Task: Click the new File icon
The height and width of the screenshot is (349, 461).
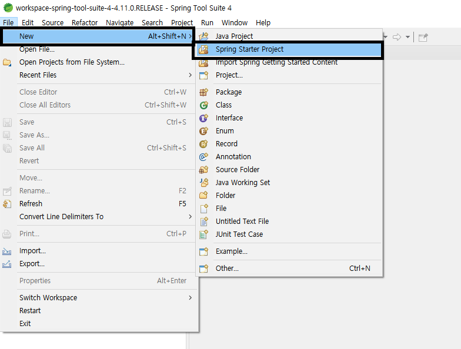Action: pyautogui.click(x=203, y=209)
